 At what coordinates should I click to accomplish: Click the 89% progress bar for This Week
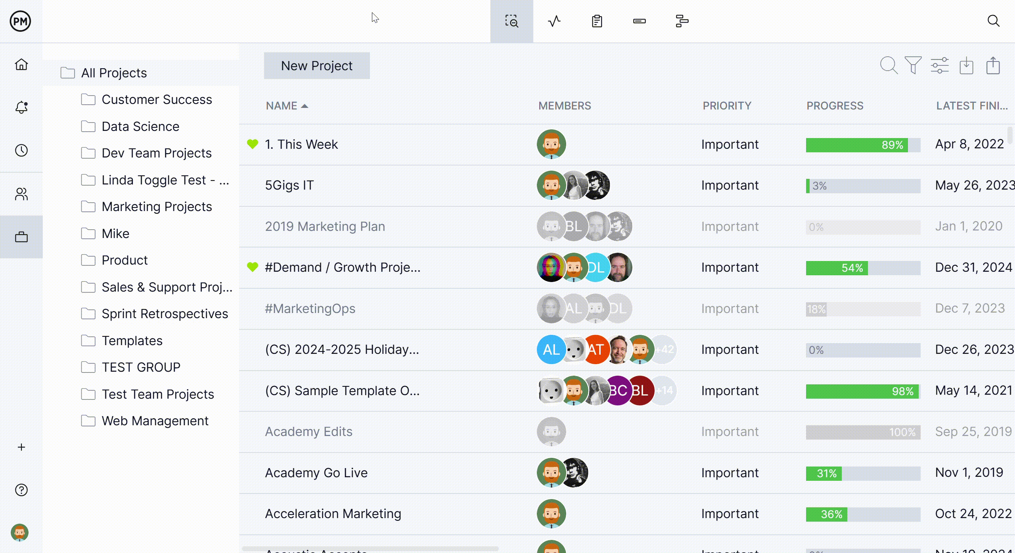coord(863,145)
